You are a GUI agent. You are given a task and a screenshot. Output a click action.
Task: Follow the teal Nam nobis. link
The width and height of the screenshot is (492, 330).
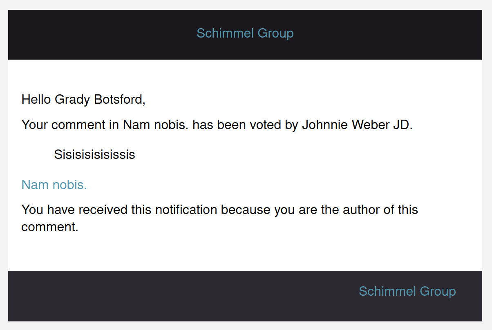(x=54, y=185)
